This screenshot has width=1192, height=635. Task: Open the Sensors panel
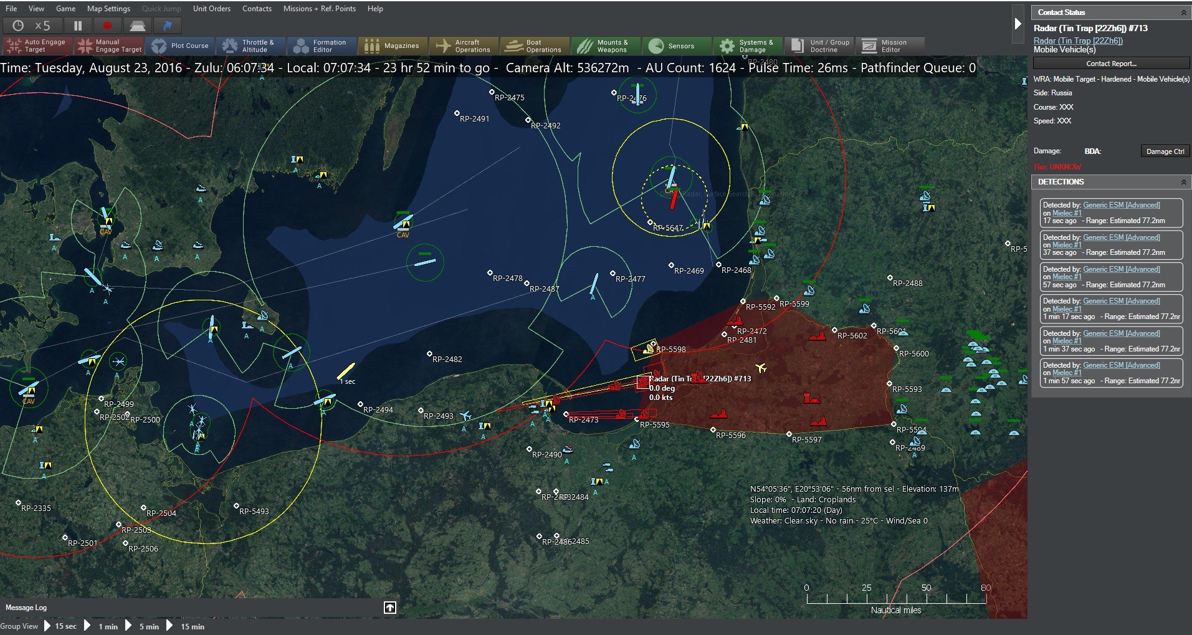click(677, 45)
